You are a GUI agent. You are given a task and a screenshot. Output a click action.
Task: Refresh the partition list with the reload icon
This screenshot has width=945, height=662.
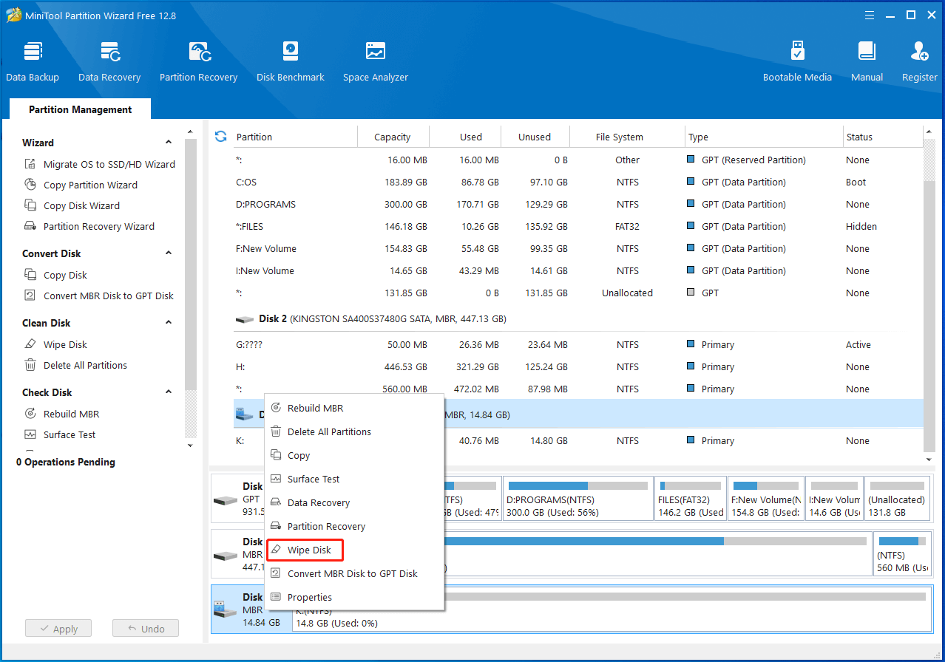(x=220, y=136)
